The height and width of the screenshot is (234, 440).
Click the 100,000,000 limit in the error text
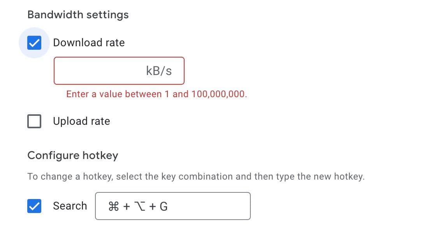click(x=219, y=94)
